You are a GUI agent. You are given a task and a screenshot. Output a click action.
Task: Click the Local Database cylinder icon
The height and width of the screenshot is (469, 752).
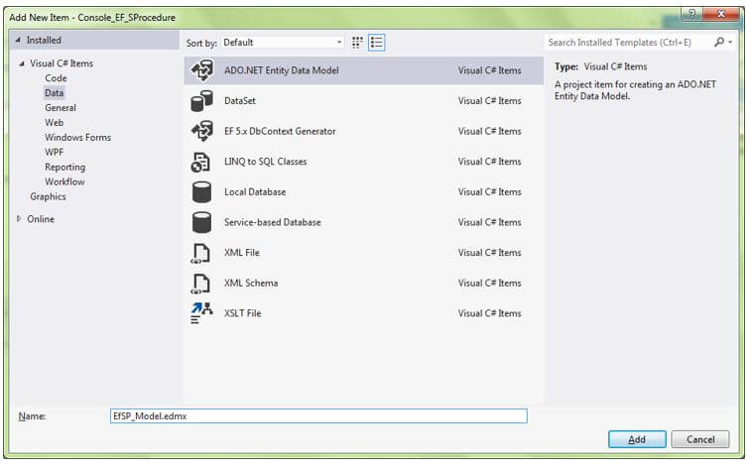click(201, 191)
